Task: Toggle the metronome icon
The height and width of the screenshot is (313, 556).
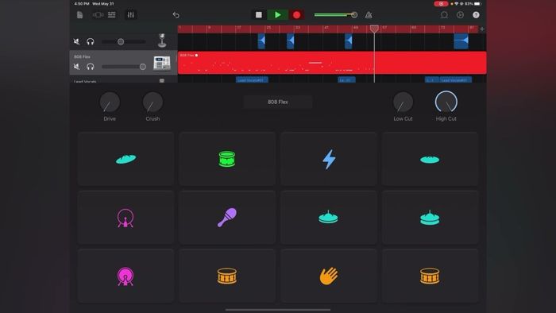Action: (x=369, y=15)
